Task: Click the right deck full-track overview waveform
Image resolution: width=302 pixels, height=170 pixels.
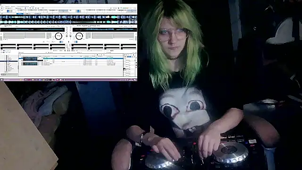Action: pos(105,30)
